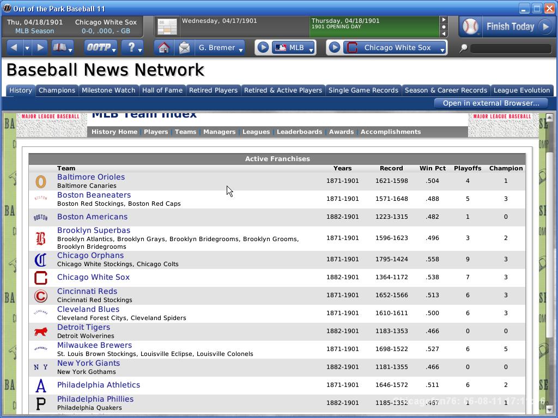This screenshot has height=418, width=558.
Task: Open the League Evolution tab
Action: click(x=521, y=90)
